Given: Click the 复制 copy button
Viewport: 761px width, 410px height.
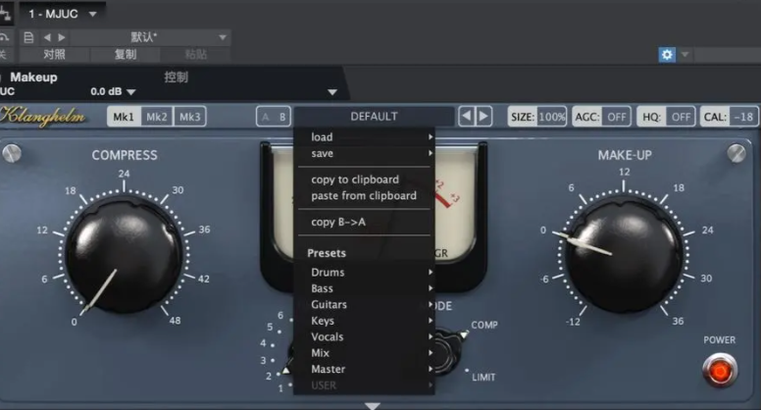Looking at the screenshot, I should [x=126, y=54].
